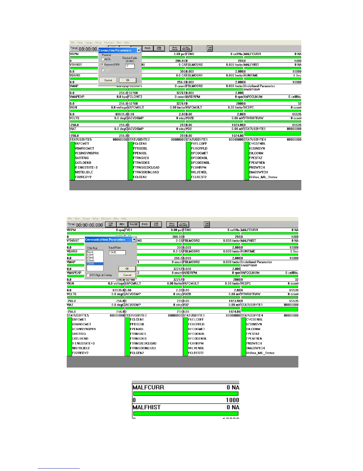Click START RECORD in the Communications Parameters window

183,224
